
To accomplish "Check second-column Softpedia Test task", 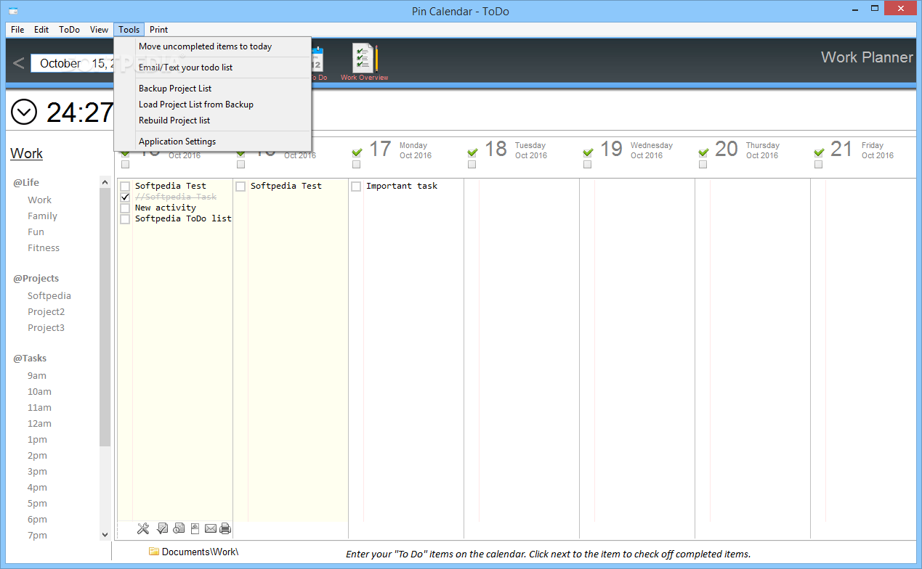I will tap(240, 187).
